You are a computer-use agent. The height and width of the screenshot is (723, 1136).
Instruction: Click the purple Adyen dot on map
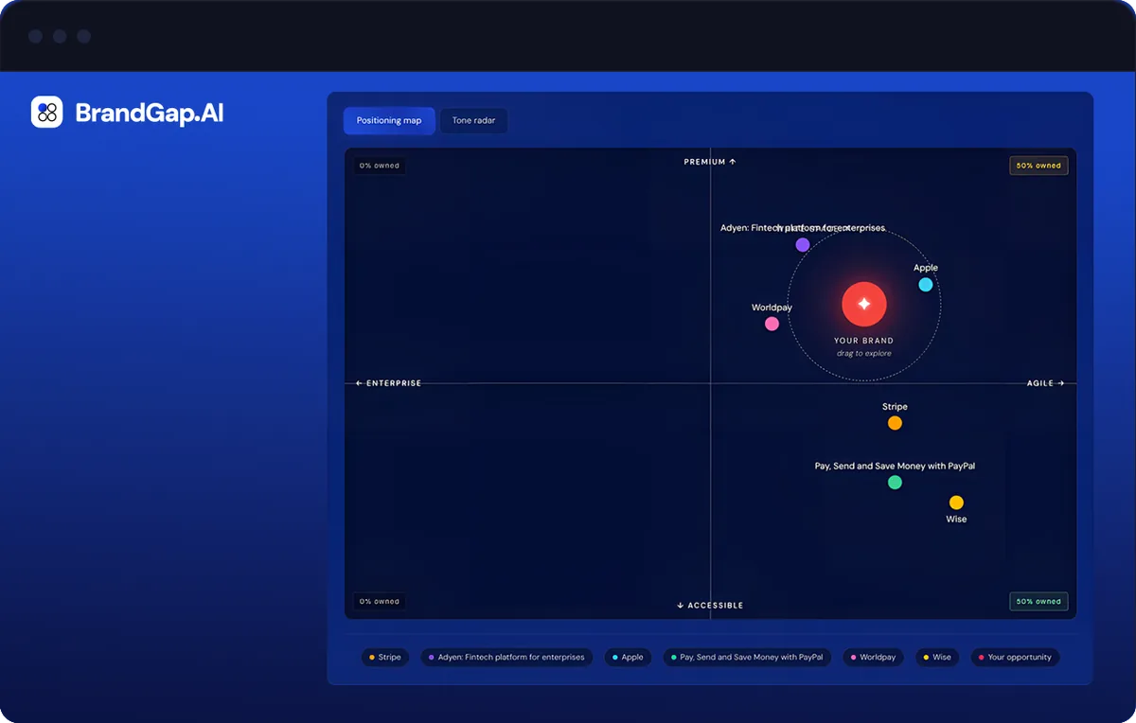(x=803, y=245)
